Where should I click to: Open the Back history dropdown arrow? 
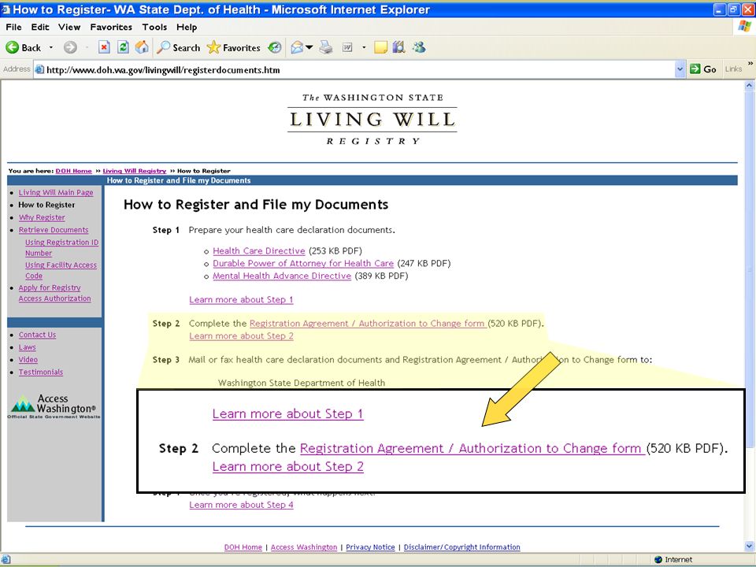click(51, 47)
